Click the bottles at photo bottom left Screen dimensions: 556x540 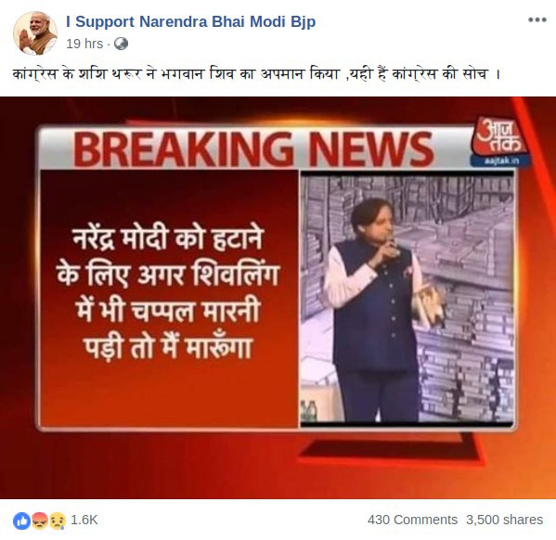click(x=308, y=411)
